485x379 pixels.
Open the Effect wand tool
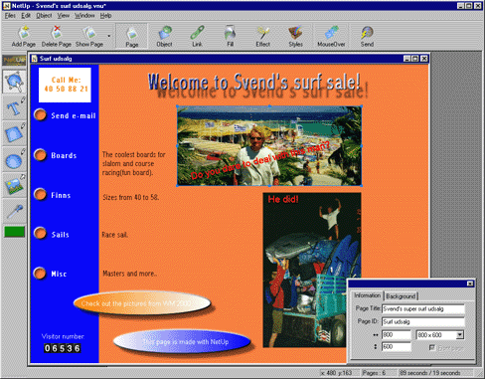tap(262, 36)
